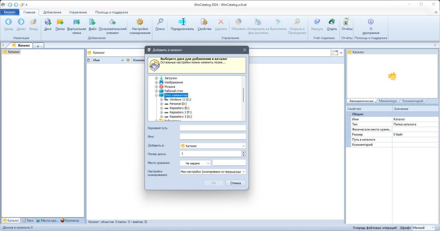
Task: Click the Вернуть return-item icon
Action: tap(317, 22)
